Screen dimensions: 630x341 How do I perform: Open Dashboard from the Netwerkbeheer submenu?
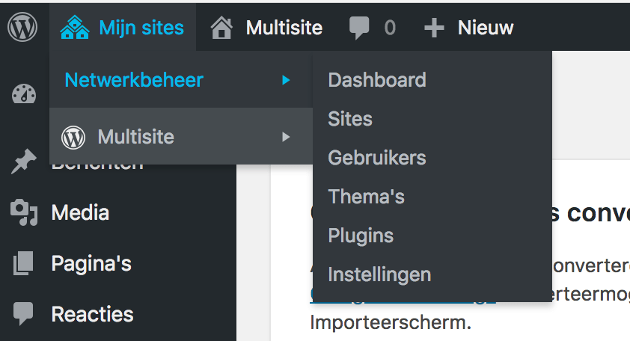[x=377, y=80]
